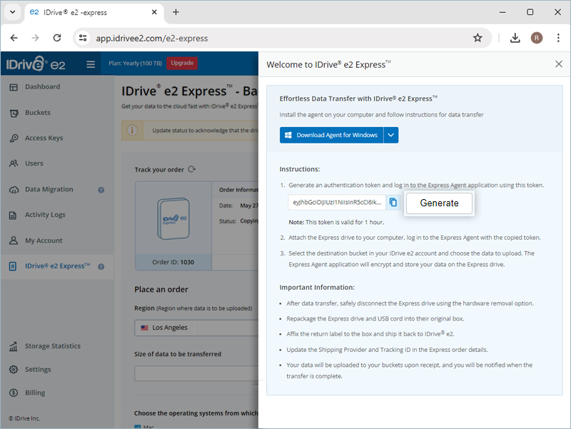Download Agent for Windows
The height and width of the screenshot is (429, 571).
331,135
